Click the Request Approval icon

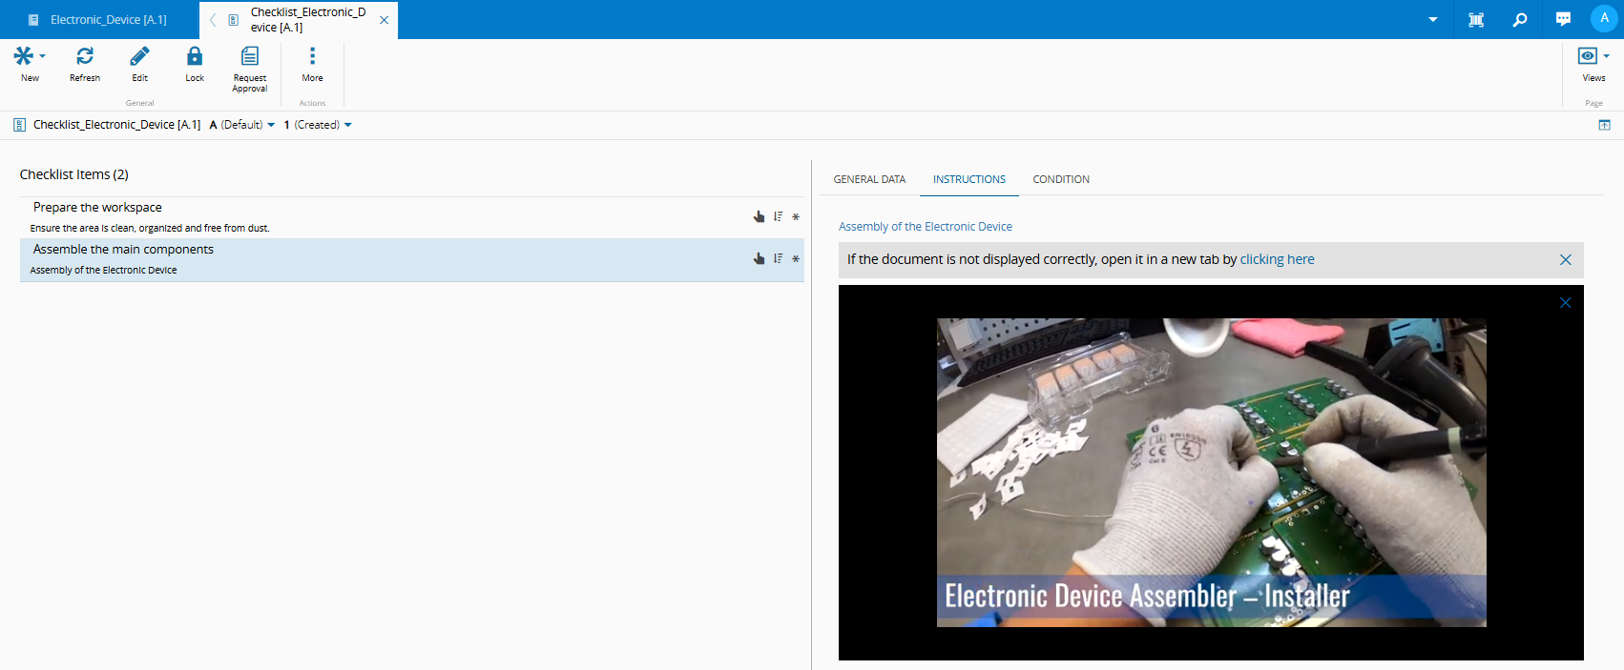point(250,57)
